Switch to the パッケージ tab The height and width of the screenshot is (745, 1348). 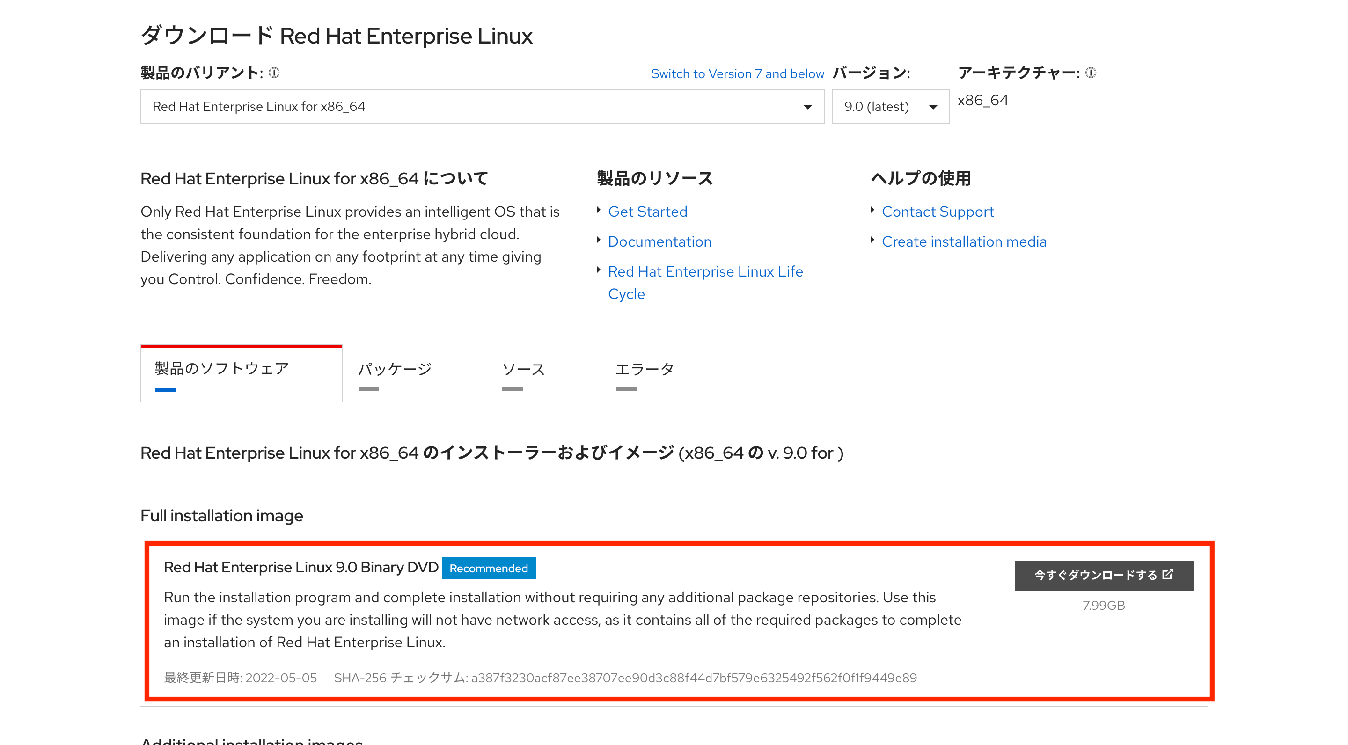pyautogui.click(x=395, y=368)
